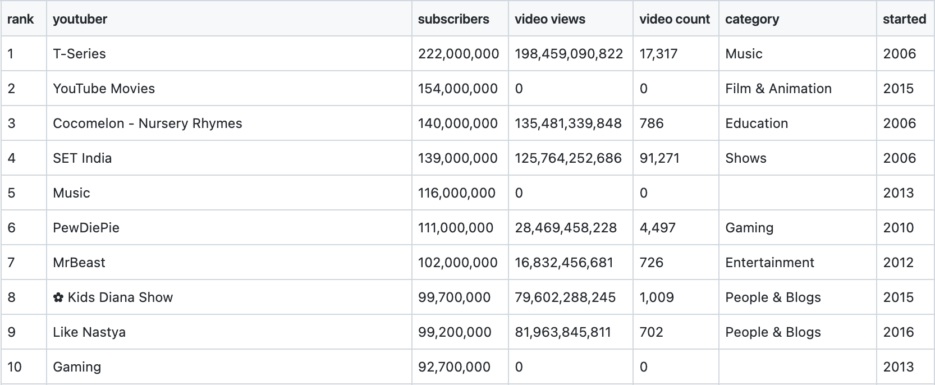This screenshot has width=935, height=385.
Task: Click video count 786
Action: [x=652, y=123]
